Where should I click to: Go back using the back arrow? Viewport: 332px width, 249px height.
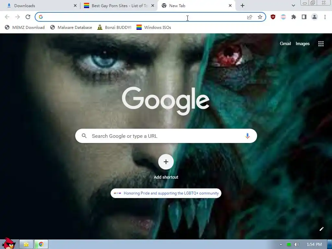pyautogui.click(x=7, y=17)
